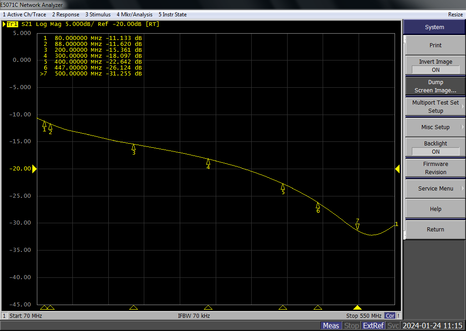
Task: Open the Response menu
Action: 66,15
